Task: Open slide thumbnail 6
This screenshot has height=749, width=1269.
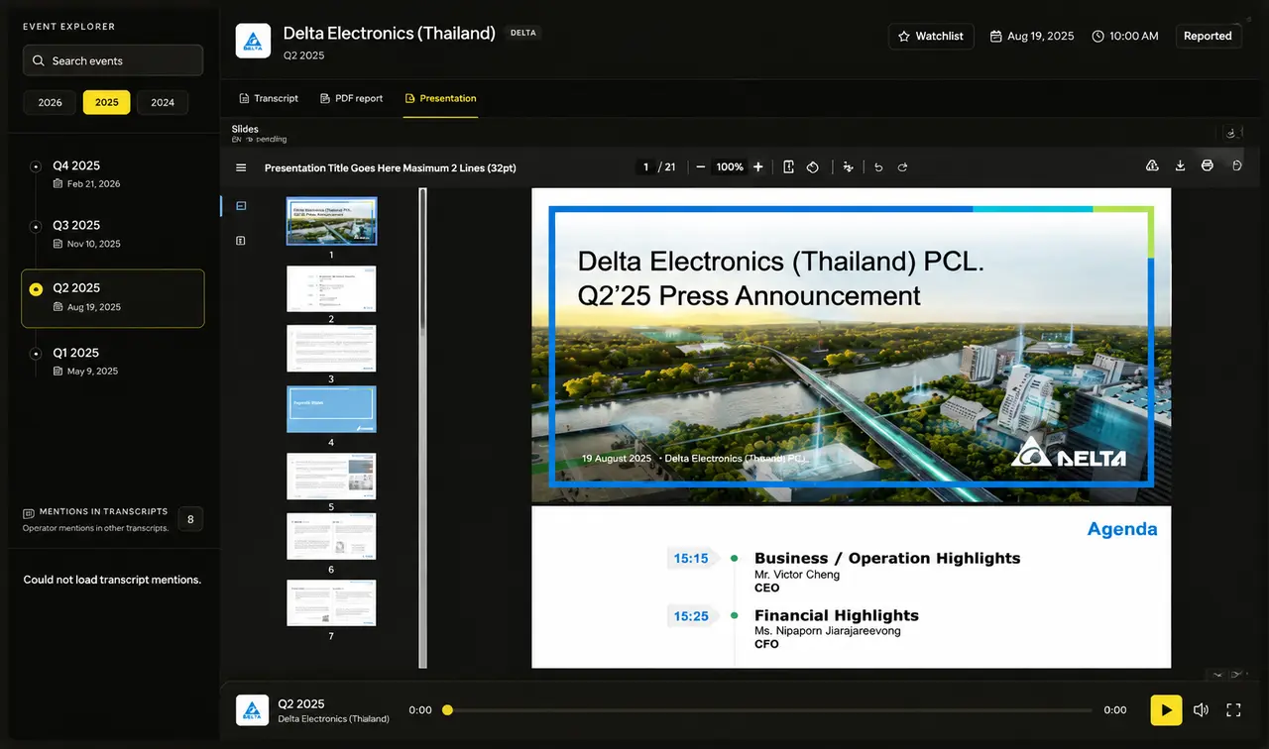Action: (331, 537)
